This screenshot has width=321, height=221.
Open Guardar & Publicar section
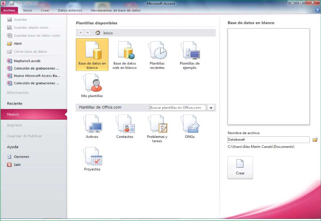pos(34,136)
